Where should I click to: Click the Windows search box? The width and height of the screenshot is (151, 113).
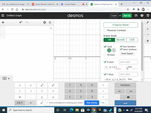coord(31,110)
